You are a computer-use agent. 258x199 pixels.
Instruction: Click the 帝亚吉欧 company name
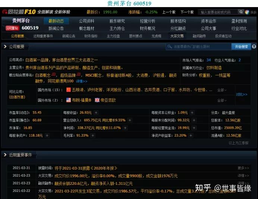108,100
